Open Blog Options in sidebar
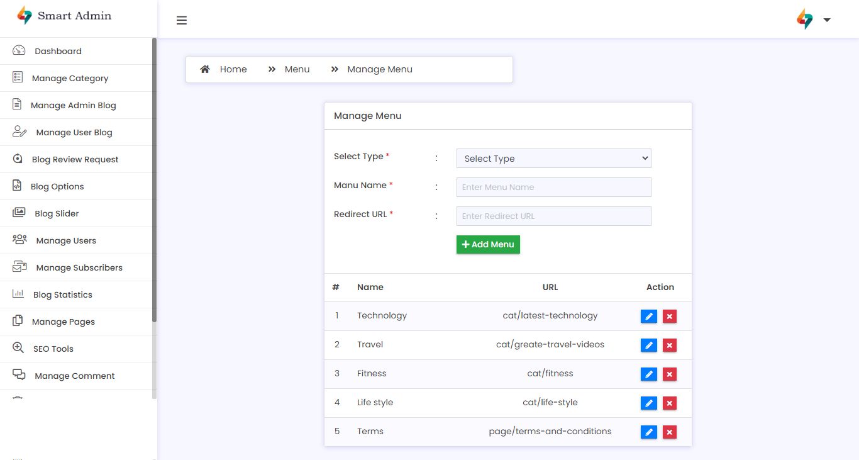Image resolution: width=859 pixels, height=460 pixels. [x=76, y=186]
